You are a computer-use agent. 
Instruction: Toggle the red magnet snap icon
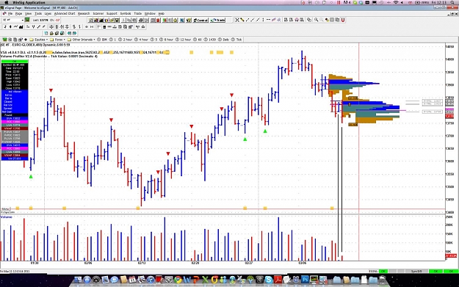[343, 20]
